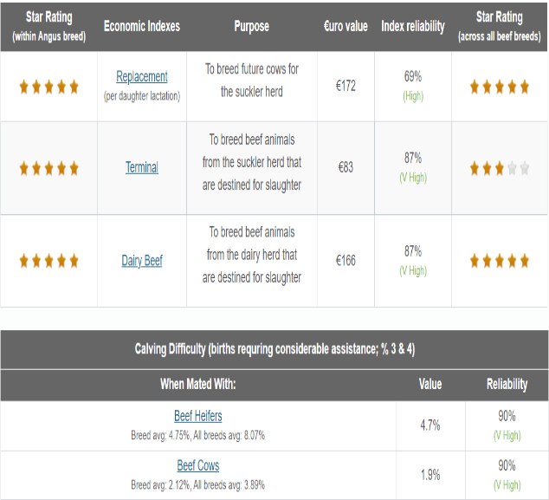Click the Calving Difficulty section header

pos(274,349)
